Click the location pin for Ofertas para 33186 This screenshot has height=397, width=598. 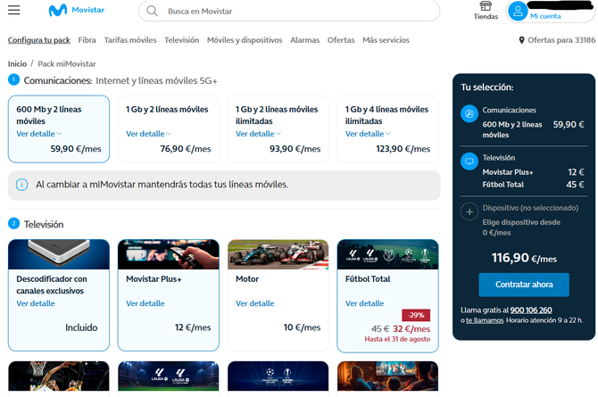tap(521, 40)
